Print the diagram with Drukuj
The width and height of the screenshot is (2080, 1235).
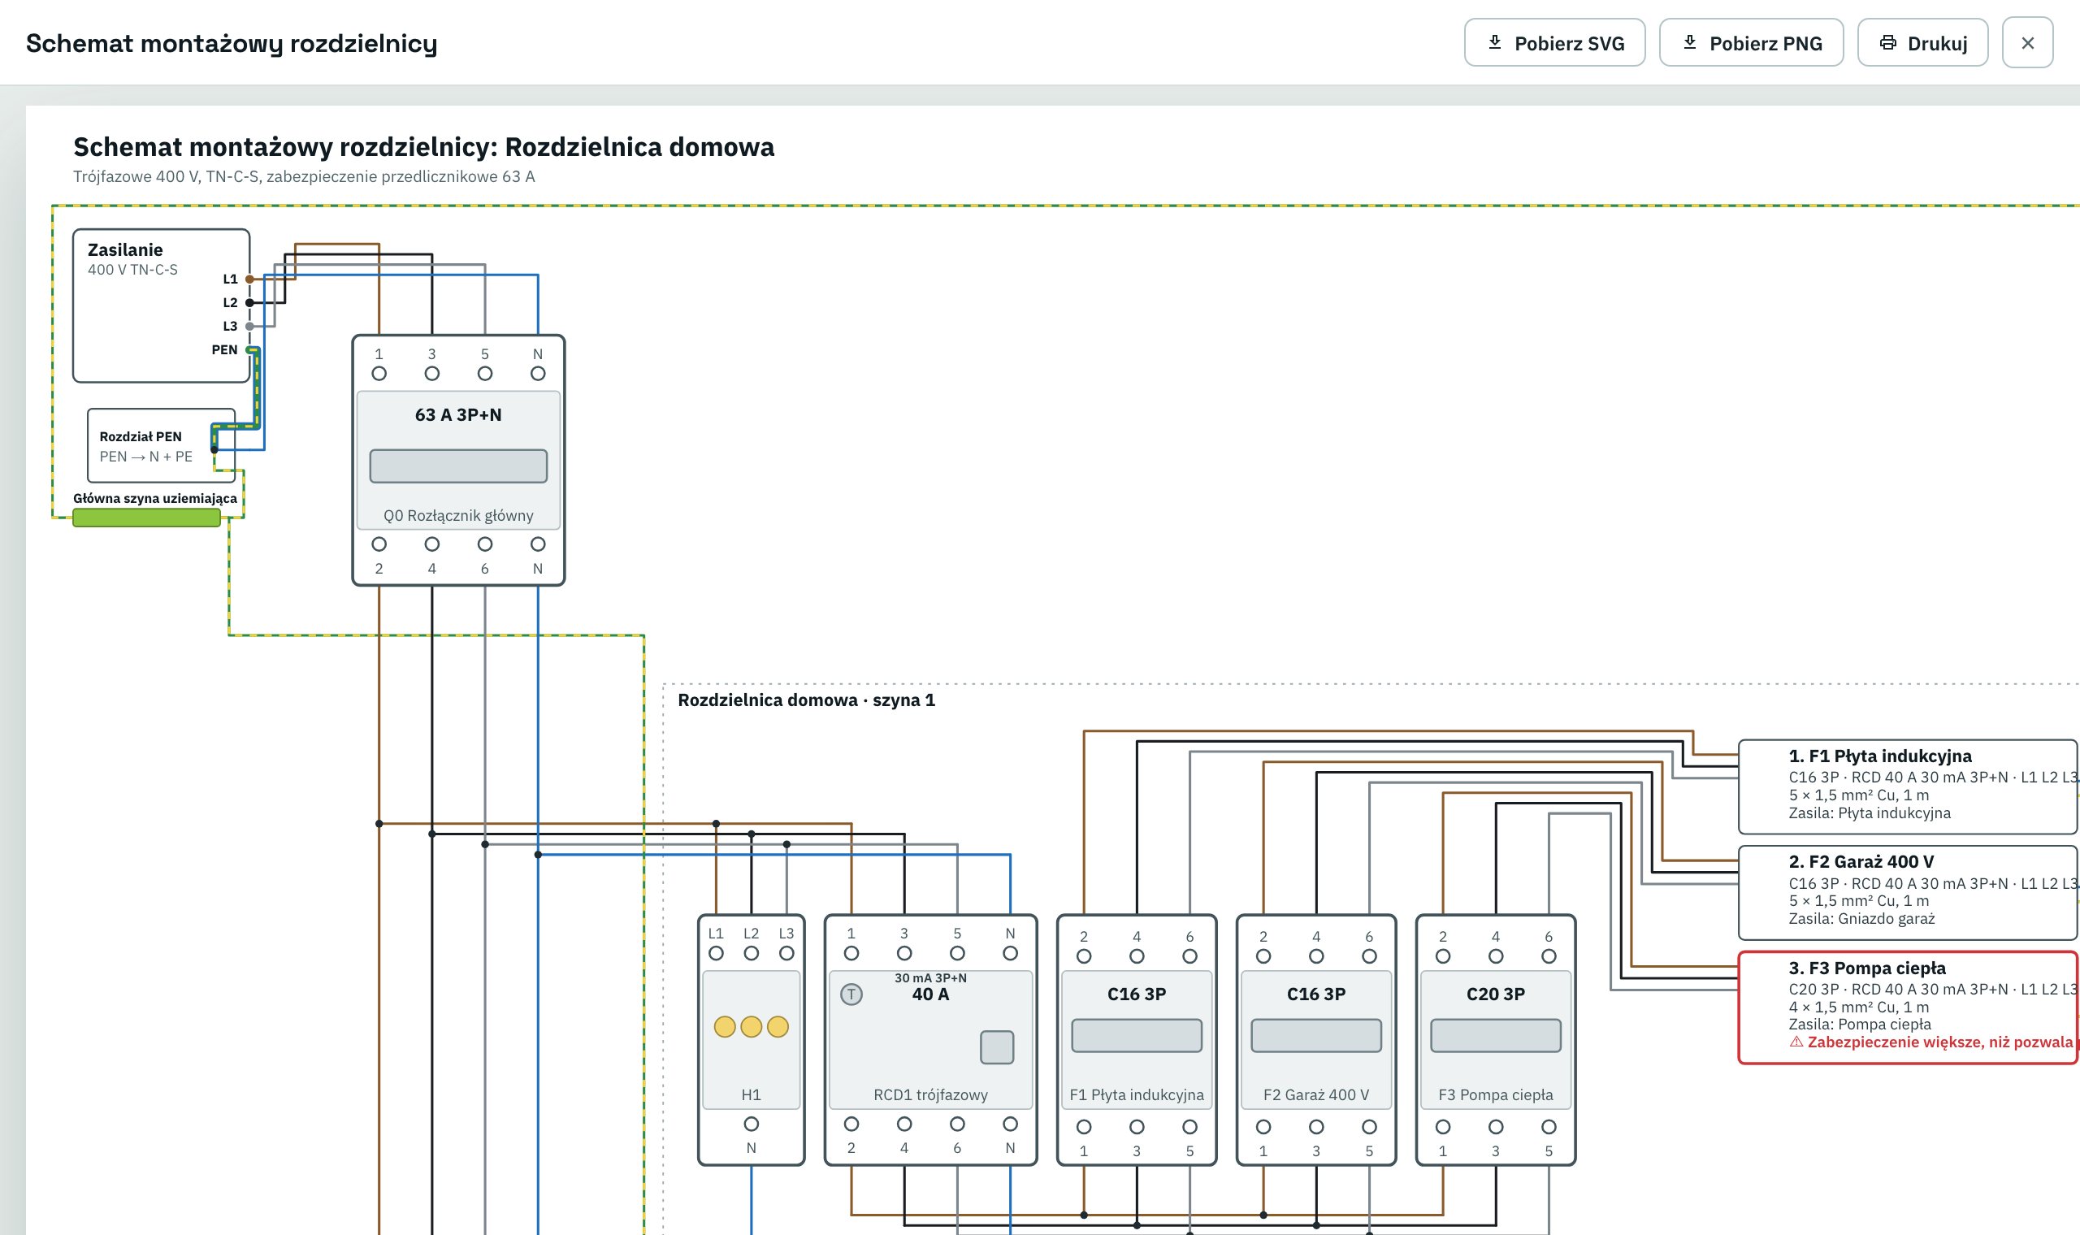1922,42
